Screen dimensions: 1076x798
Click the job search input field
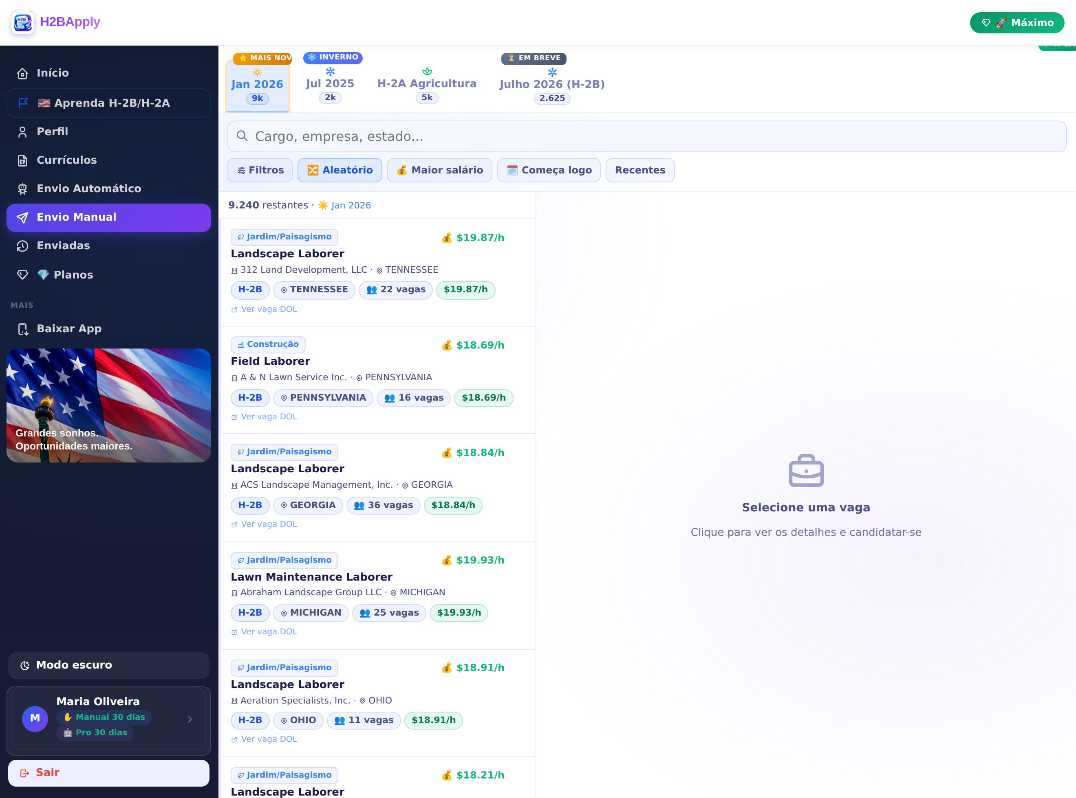coord(646,136)
